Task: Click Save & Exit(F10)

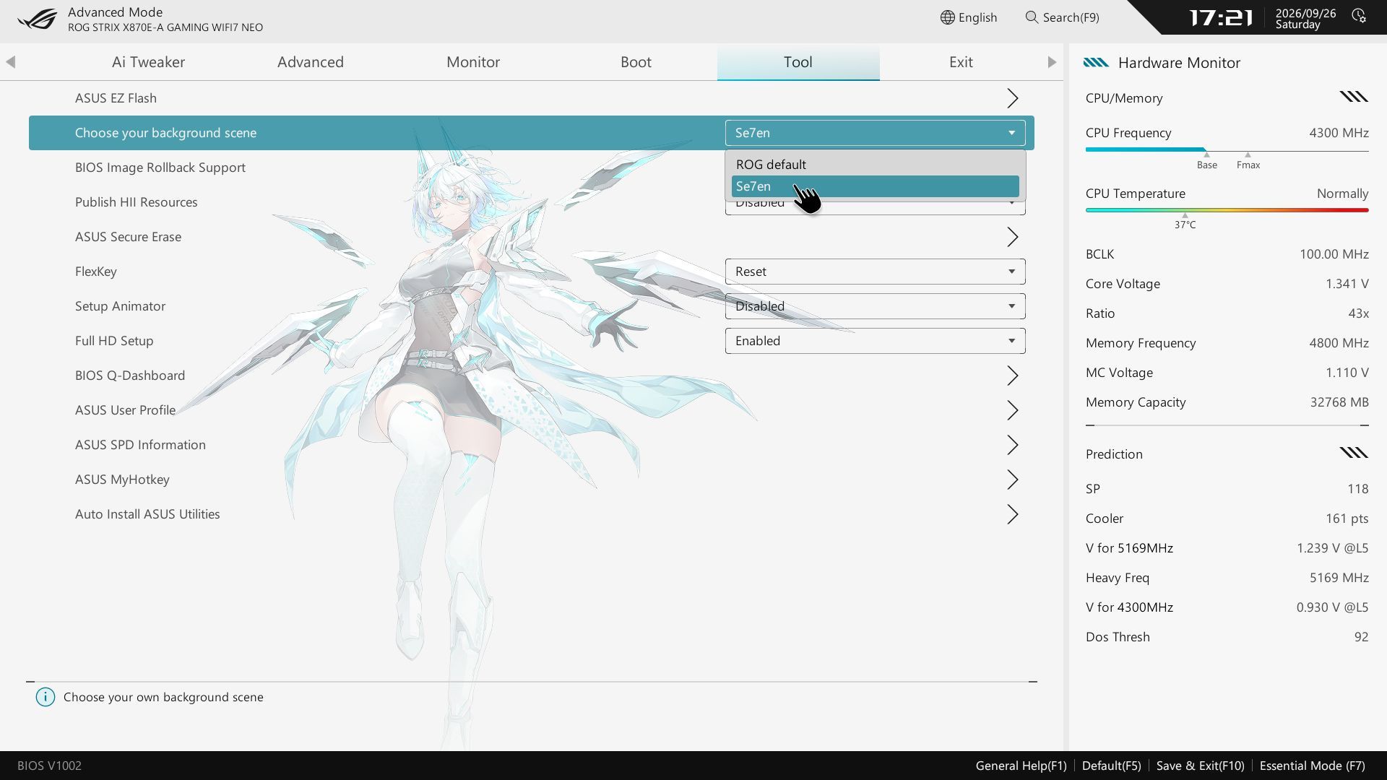Action: click(1201, 766)
